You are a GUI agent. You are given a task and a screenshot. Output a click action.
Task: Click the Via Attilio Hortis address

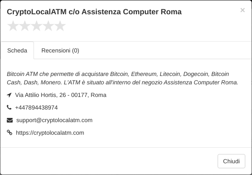click(61, 95)
